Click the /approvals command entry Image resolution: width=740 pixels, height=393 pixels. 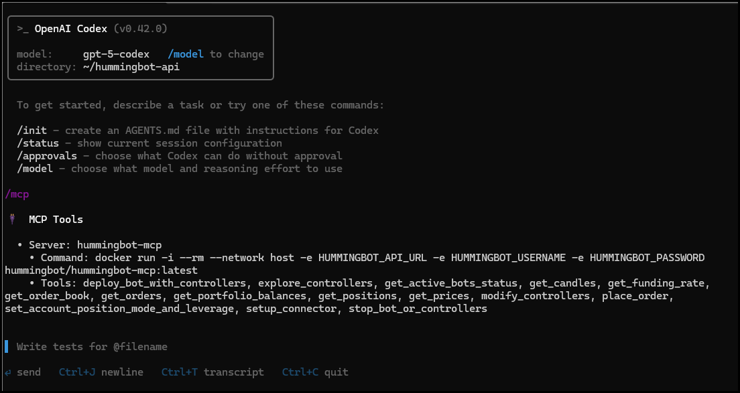(46, 155)
